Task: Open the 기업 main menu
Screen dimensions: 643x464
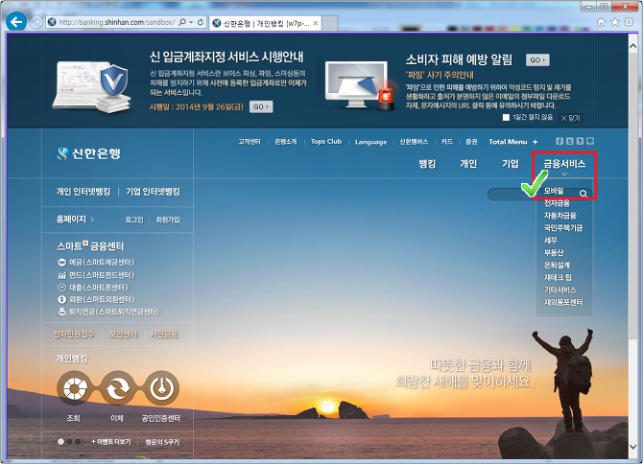Action: click(511, 164)
